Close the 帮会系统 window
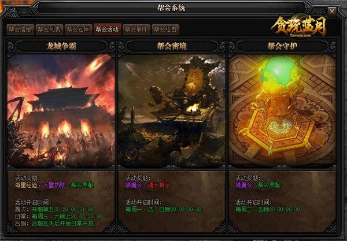The height and width of the screenshot is (241, 347). (x=332, y=11)
